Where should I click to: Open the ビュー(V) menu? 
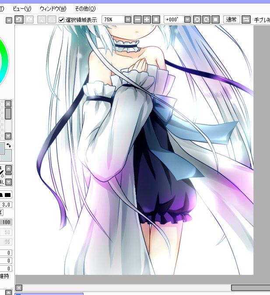click(22, 9)
